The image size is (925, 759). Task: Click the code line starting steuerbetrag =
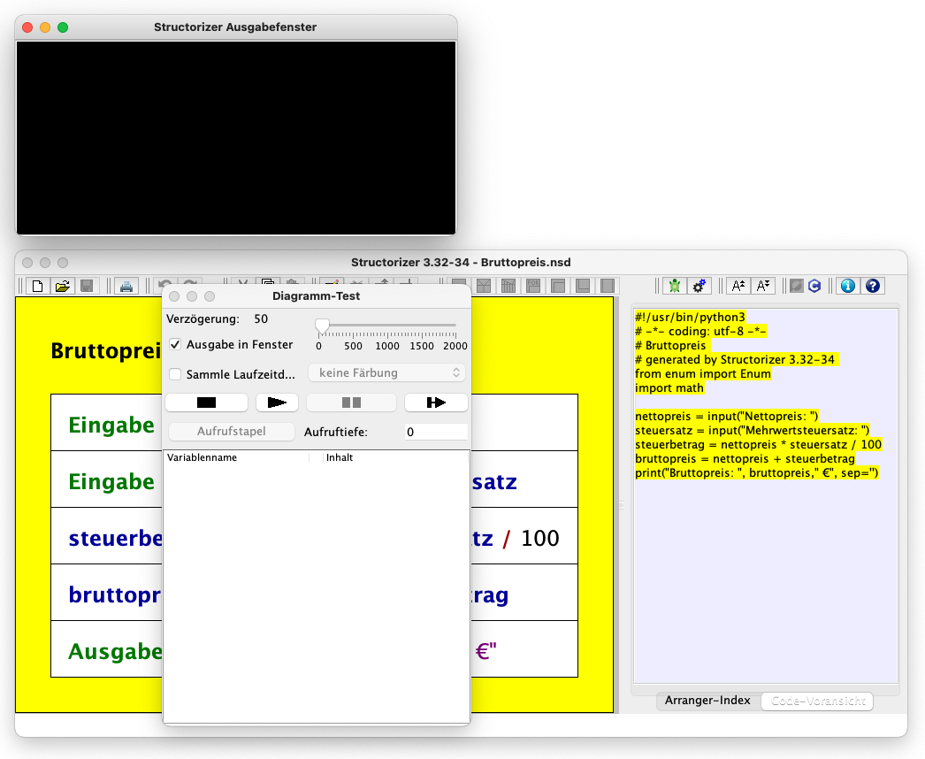(758, 444)
